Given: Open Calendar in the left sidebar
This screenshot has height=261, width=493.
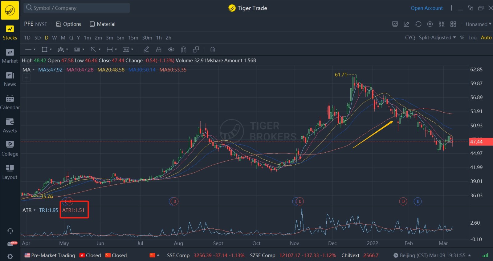Looking at the screenshot, I should tap(10, 102).
